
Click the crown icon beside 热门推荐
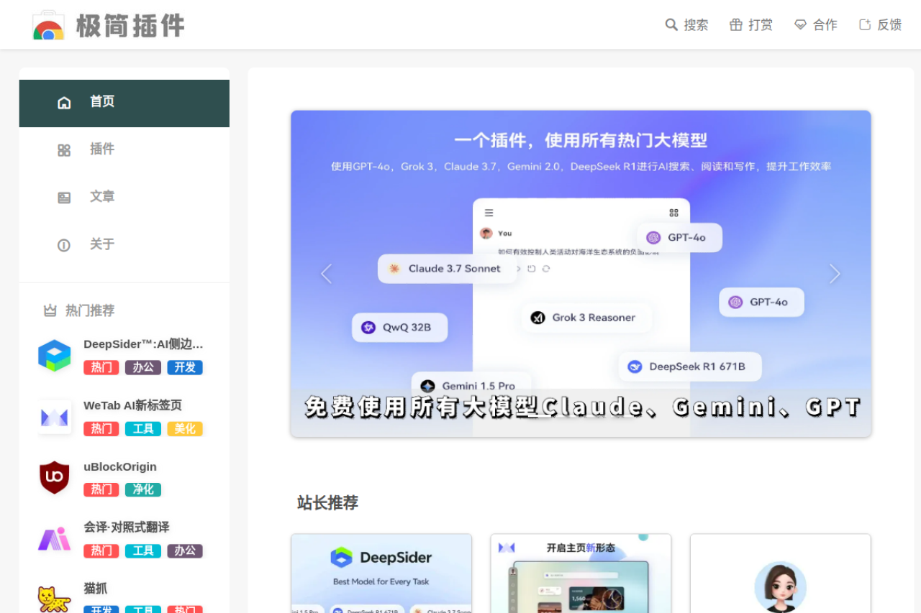coord(50,310)
